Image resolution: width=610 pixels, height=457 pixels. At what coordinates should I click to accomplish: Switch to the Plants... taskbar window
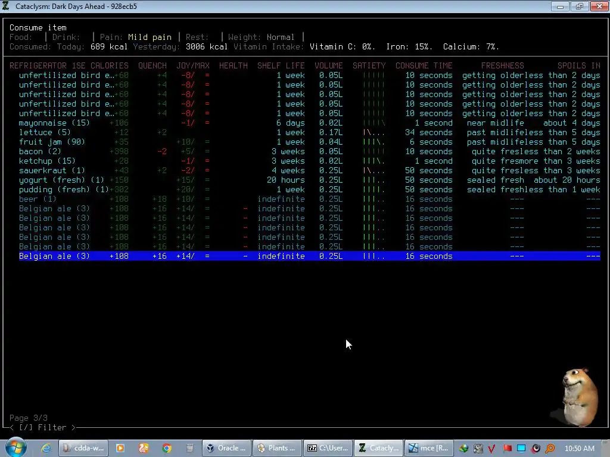click(277, 448)
